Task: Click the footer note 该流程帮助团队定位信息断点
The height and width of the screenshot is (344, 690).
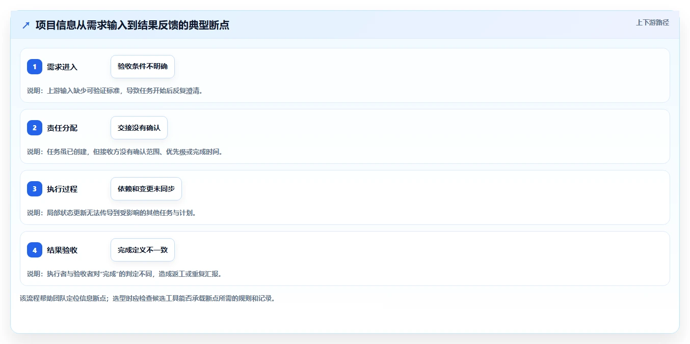Action: (x=148, y=298)
